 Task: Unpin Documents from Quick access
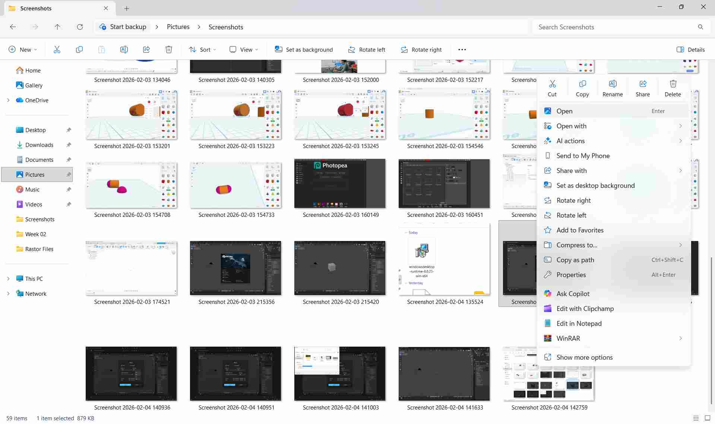click(x=69, y=160)
